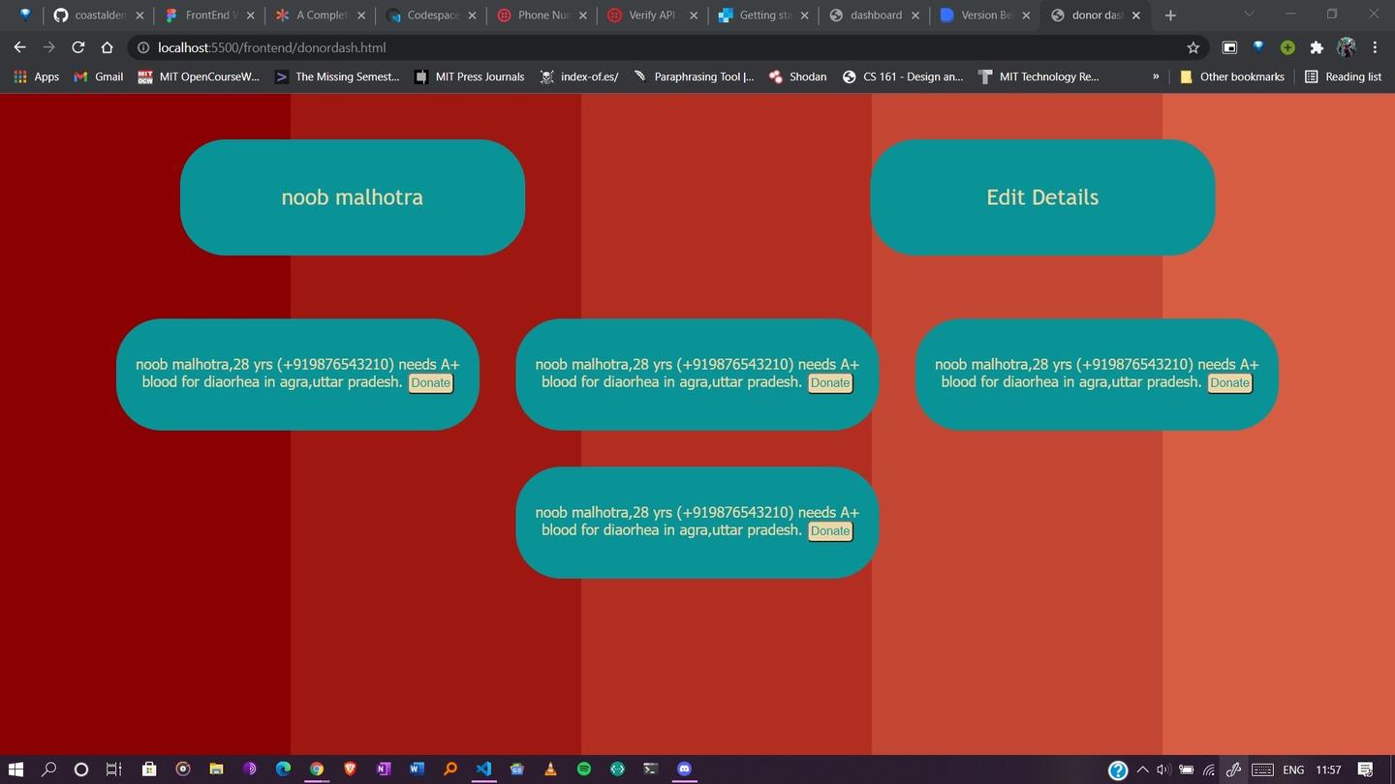The width and height of the screenshot is (1395, 784).
Task: Switch to the dashboard tab
Action: (x=875, y=15)
